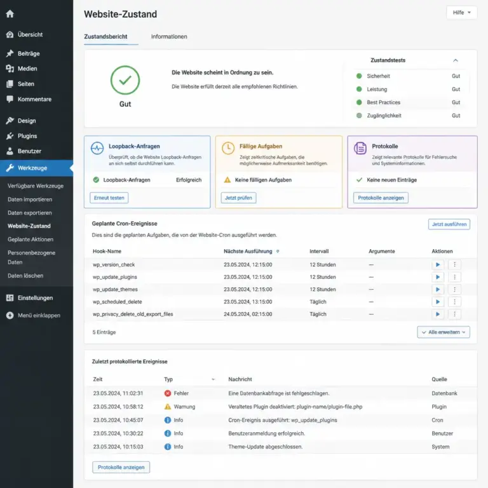Click the Jetzt prüfen button
Screen dimensions: 488x488
coord(238,198)
